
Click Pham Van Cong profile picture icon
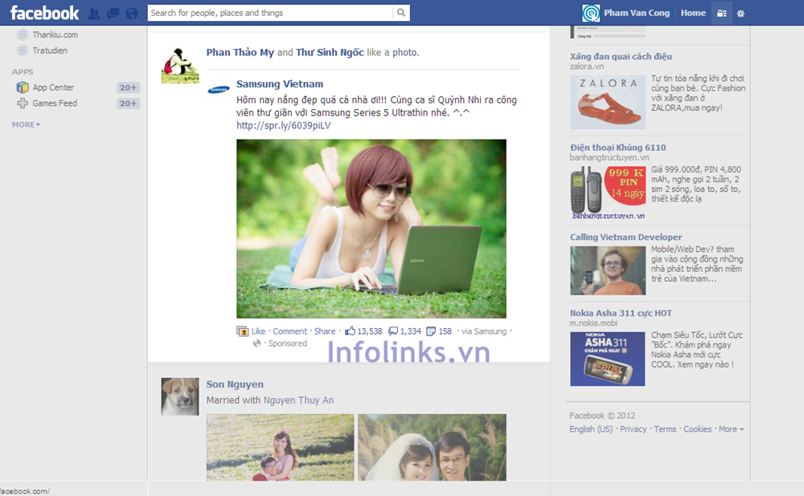pyautogui.click(x=591, y=13)
